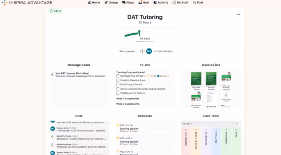
Task: Click 'Whenever you have a chance' message
Action: pos(82,147)
